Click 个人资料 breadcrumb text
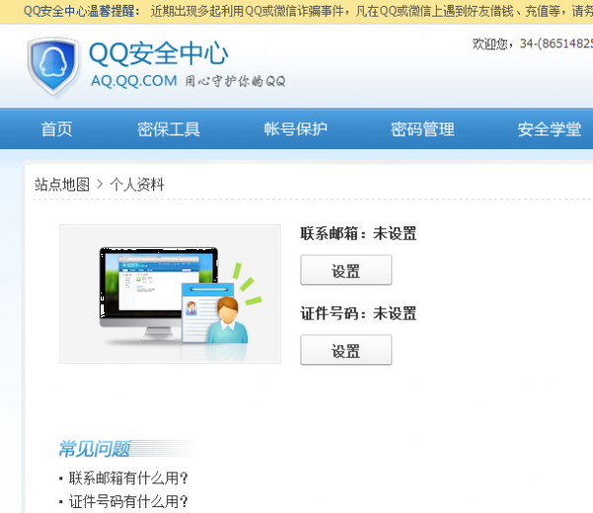593x513 pixels. click(x=137, y=185)
